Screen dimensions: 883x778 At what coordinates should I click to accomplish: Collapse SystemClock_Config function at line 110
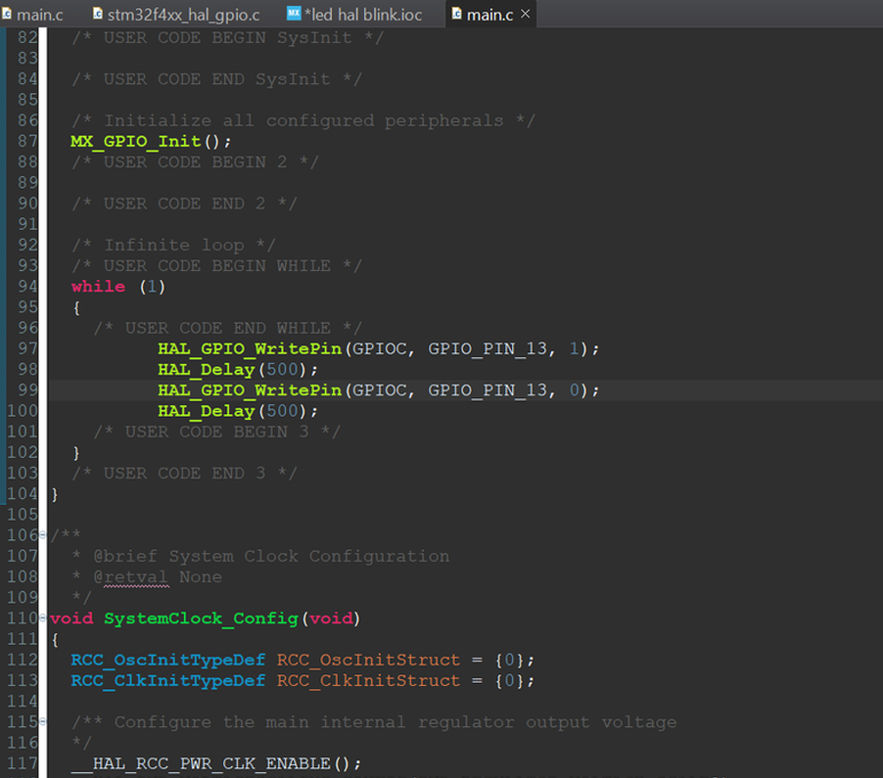click(x=43, y=618)
